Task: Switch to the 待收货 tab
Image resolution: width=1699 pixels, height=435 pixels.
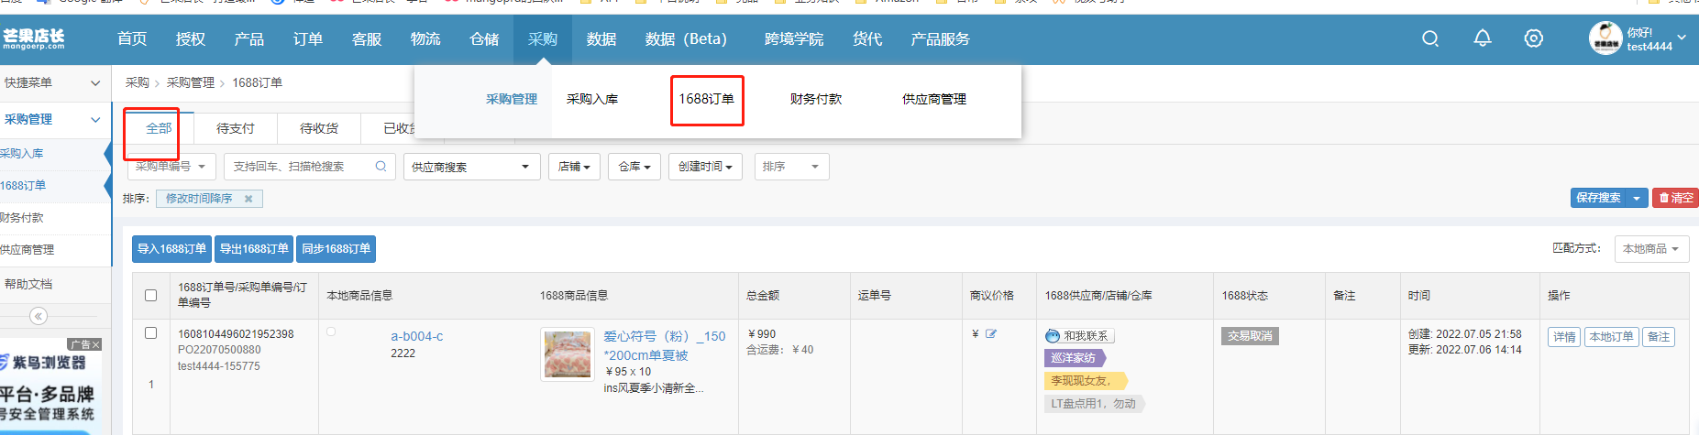Action: point(319,128)
